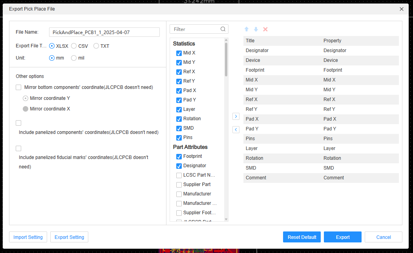Choose mil as the unit

pyautogui.click(x=74, y=58)
